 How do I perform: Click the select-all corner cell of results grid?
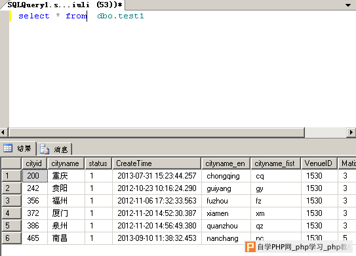(x=11, y=163)
